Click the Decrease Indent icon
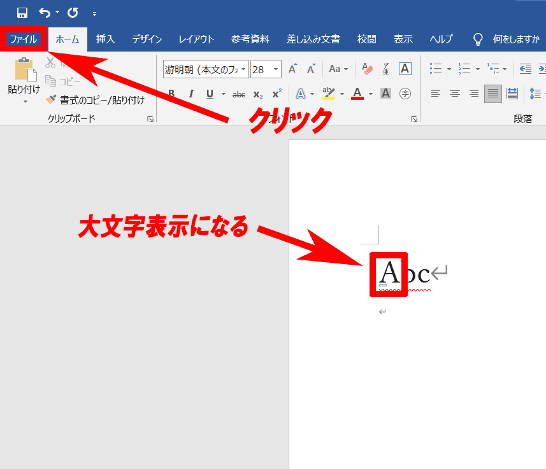 [x=526, y=69]
